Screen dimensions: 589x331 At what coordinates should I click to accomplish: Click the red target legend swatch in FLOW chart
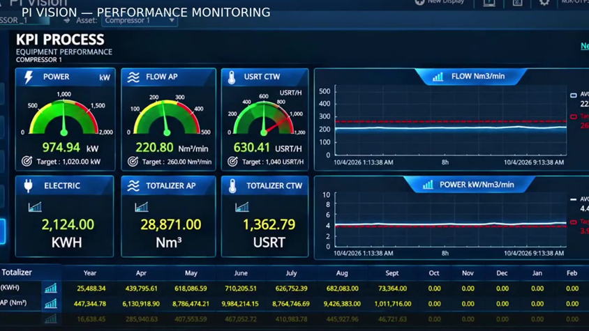tap(574, 116)
